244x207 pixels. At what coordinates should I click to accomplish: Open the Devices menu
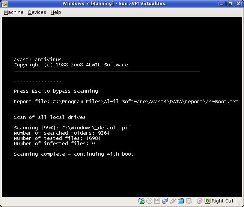pyautogui.click(x=37, y=12)
